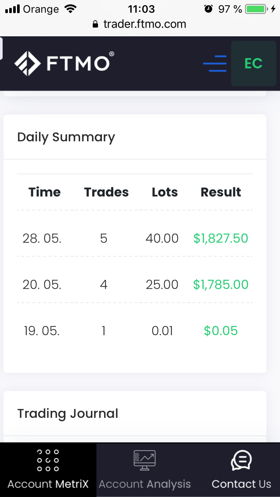Click the Time column header
Screen dimensions: 280x497
(x=45, y=192)
